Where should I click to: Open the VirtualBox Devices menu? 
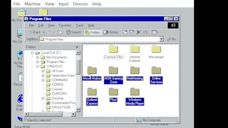tap(80, 4)
